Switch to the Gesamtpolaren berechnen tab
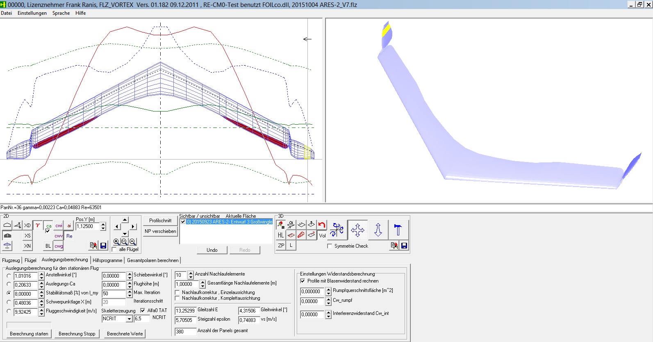Screen dimensions: 653x342 (152, 260)
